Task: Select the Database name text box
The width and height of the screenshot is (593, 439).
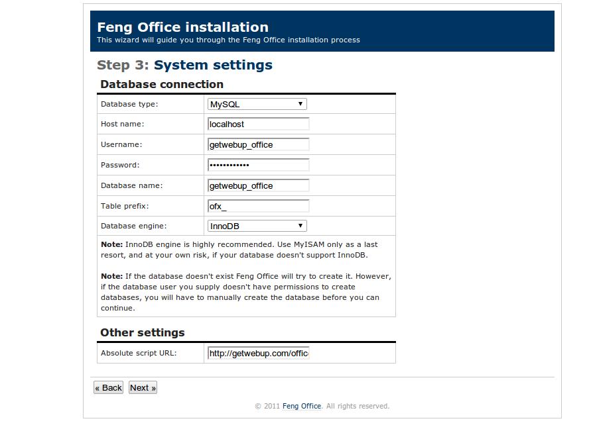Action: (x=258, y=185)
